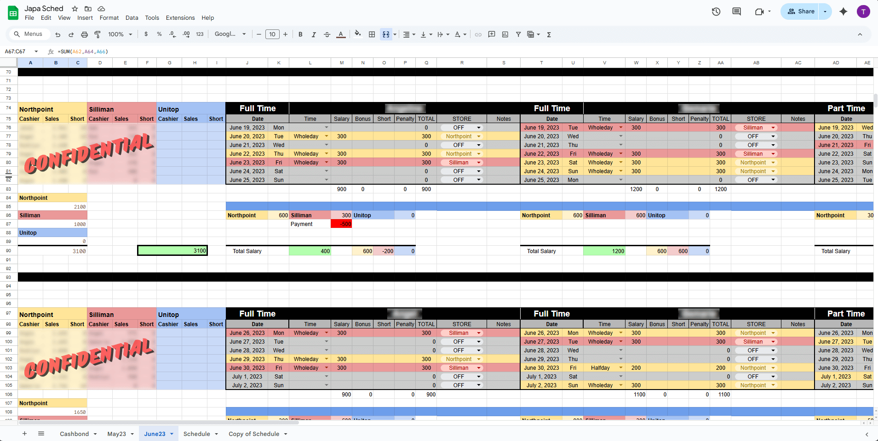Open the Extensions menu
Image resolution: width=878 pixels, height=441 pixels.
(180, 18)
